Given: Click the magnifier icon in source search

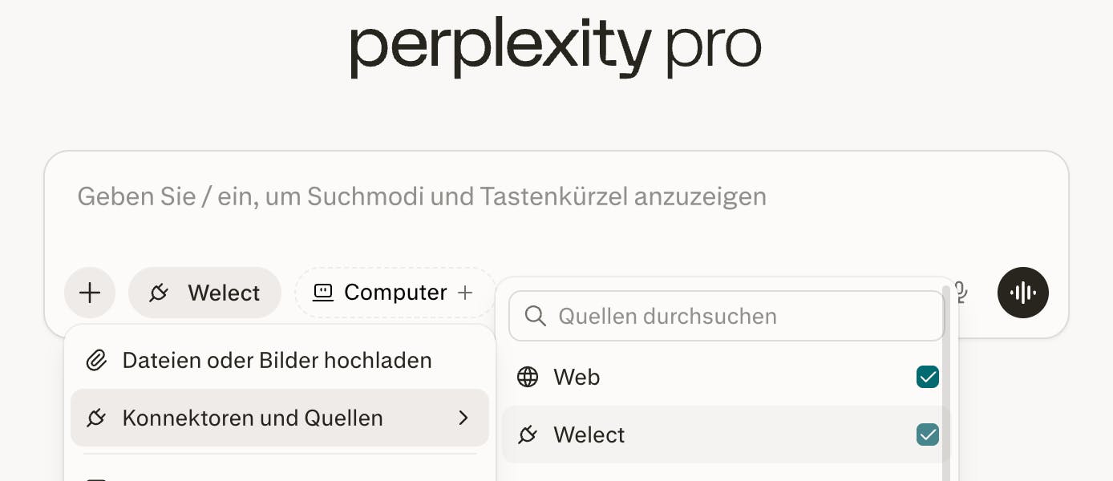Looking at the screenshot, I should coord(535,316).
